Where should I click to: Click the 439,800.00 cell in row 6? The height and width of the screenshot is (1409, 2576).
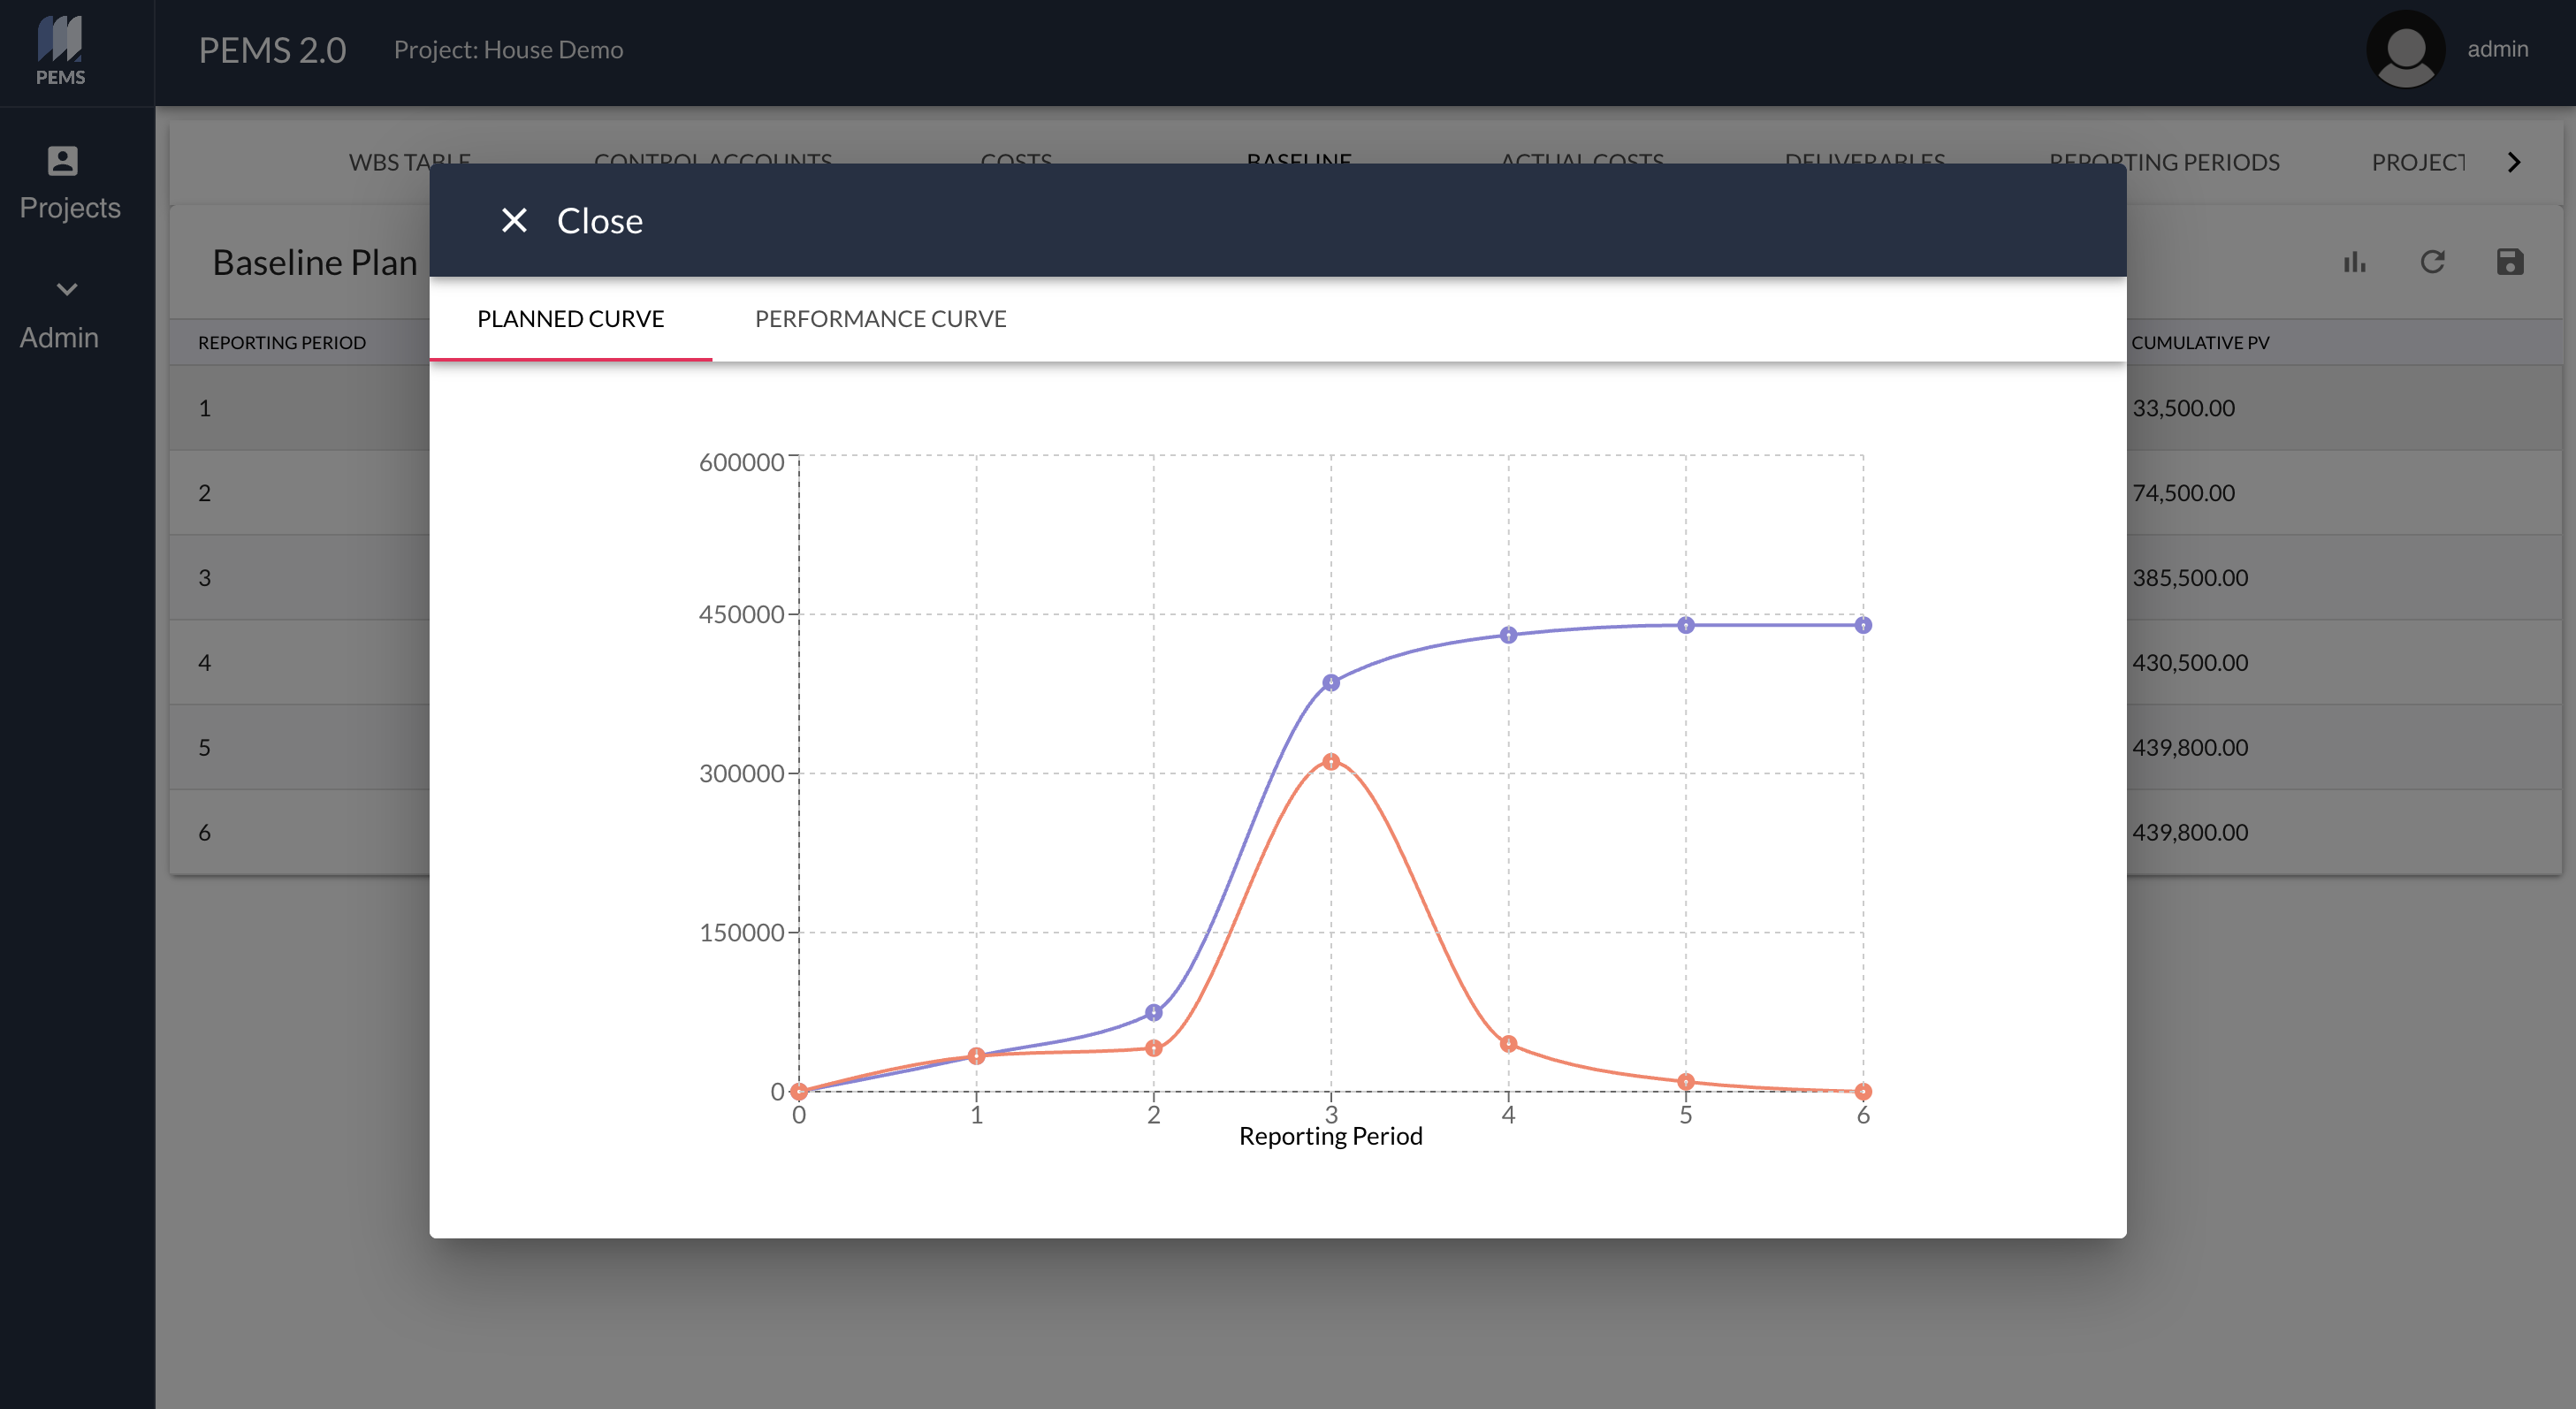2190,833
